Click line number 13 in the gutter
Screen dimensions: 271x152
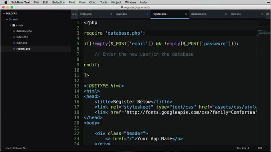coord(77,86)
